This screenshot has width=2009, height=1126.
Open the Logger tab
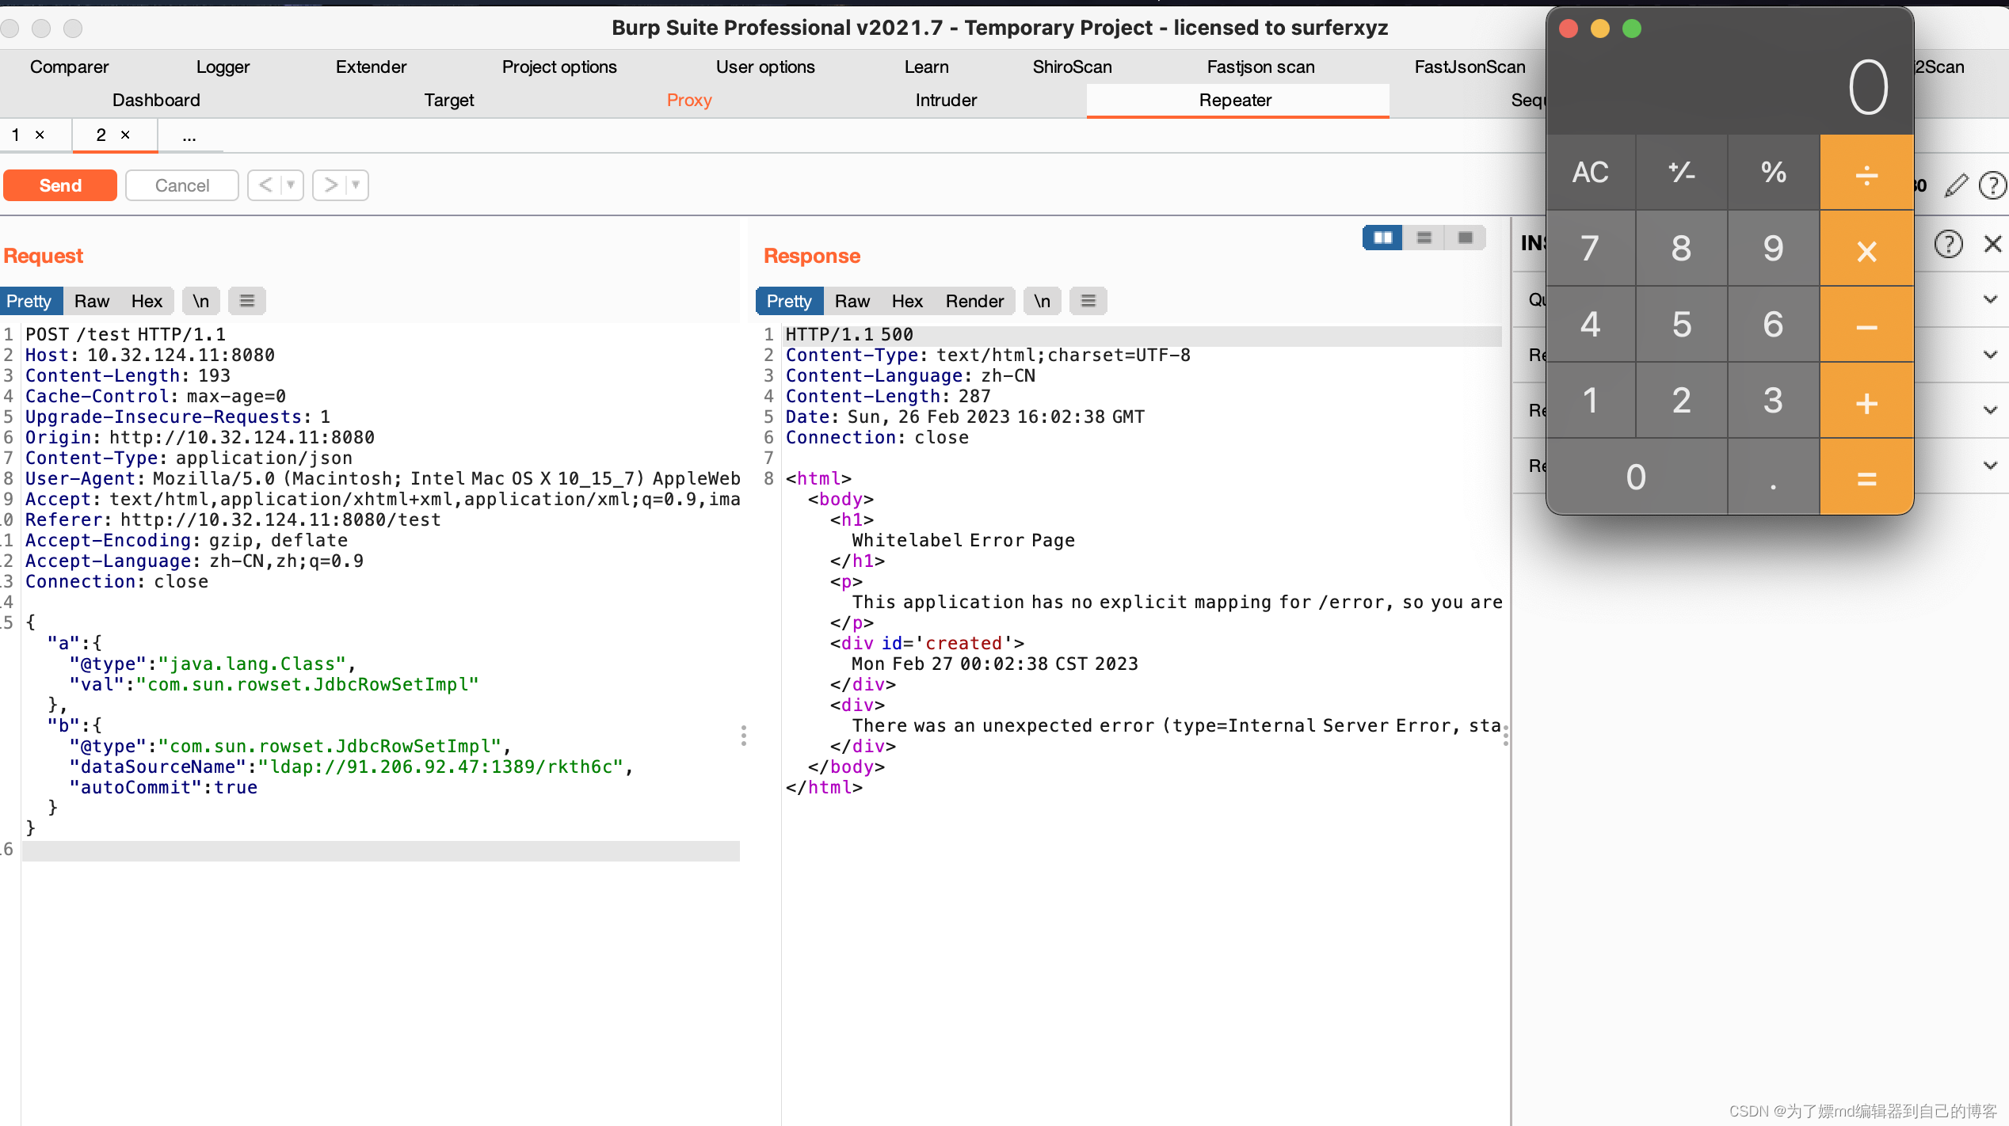coord(223,67)
